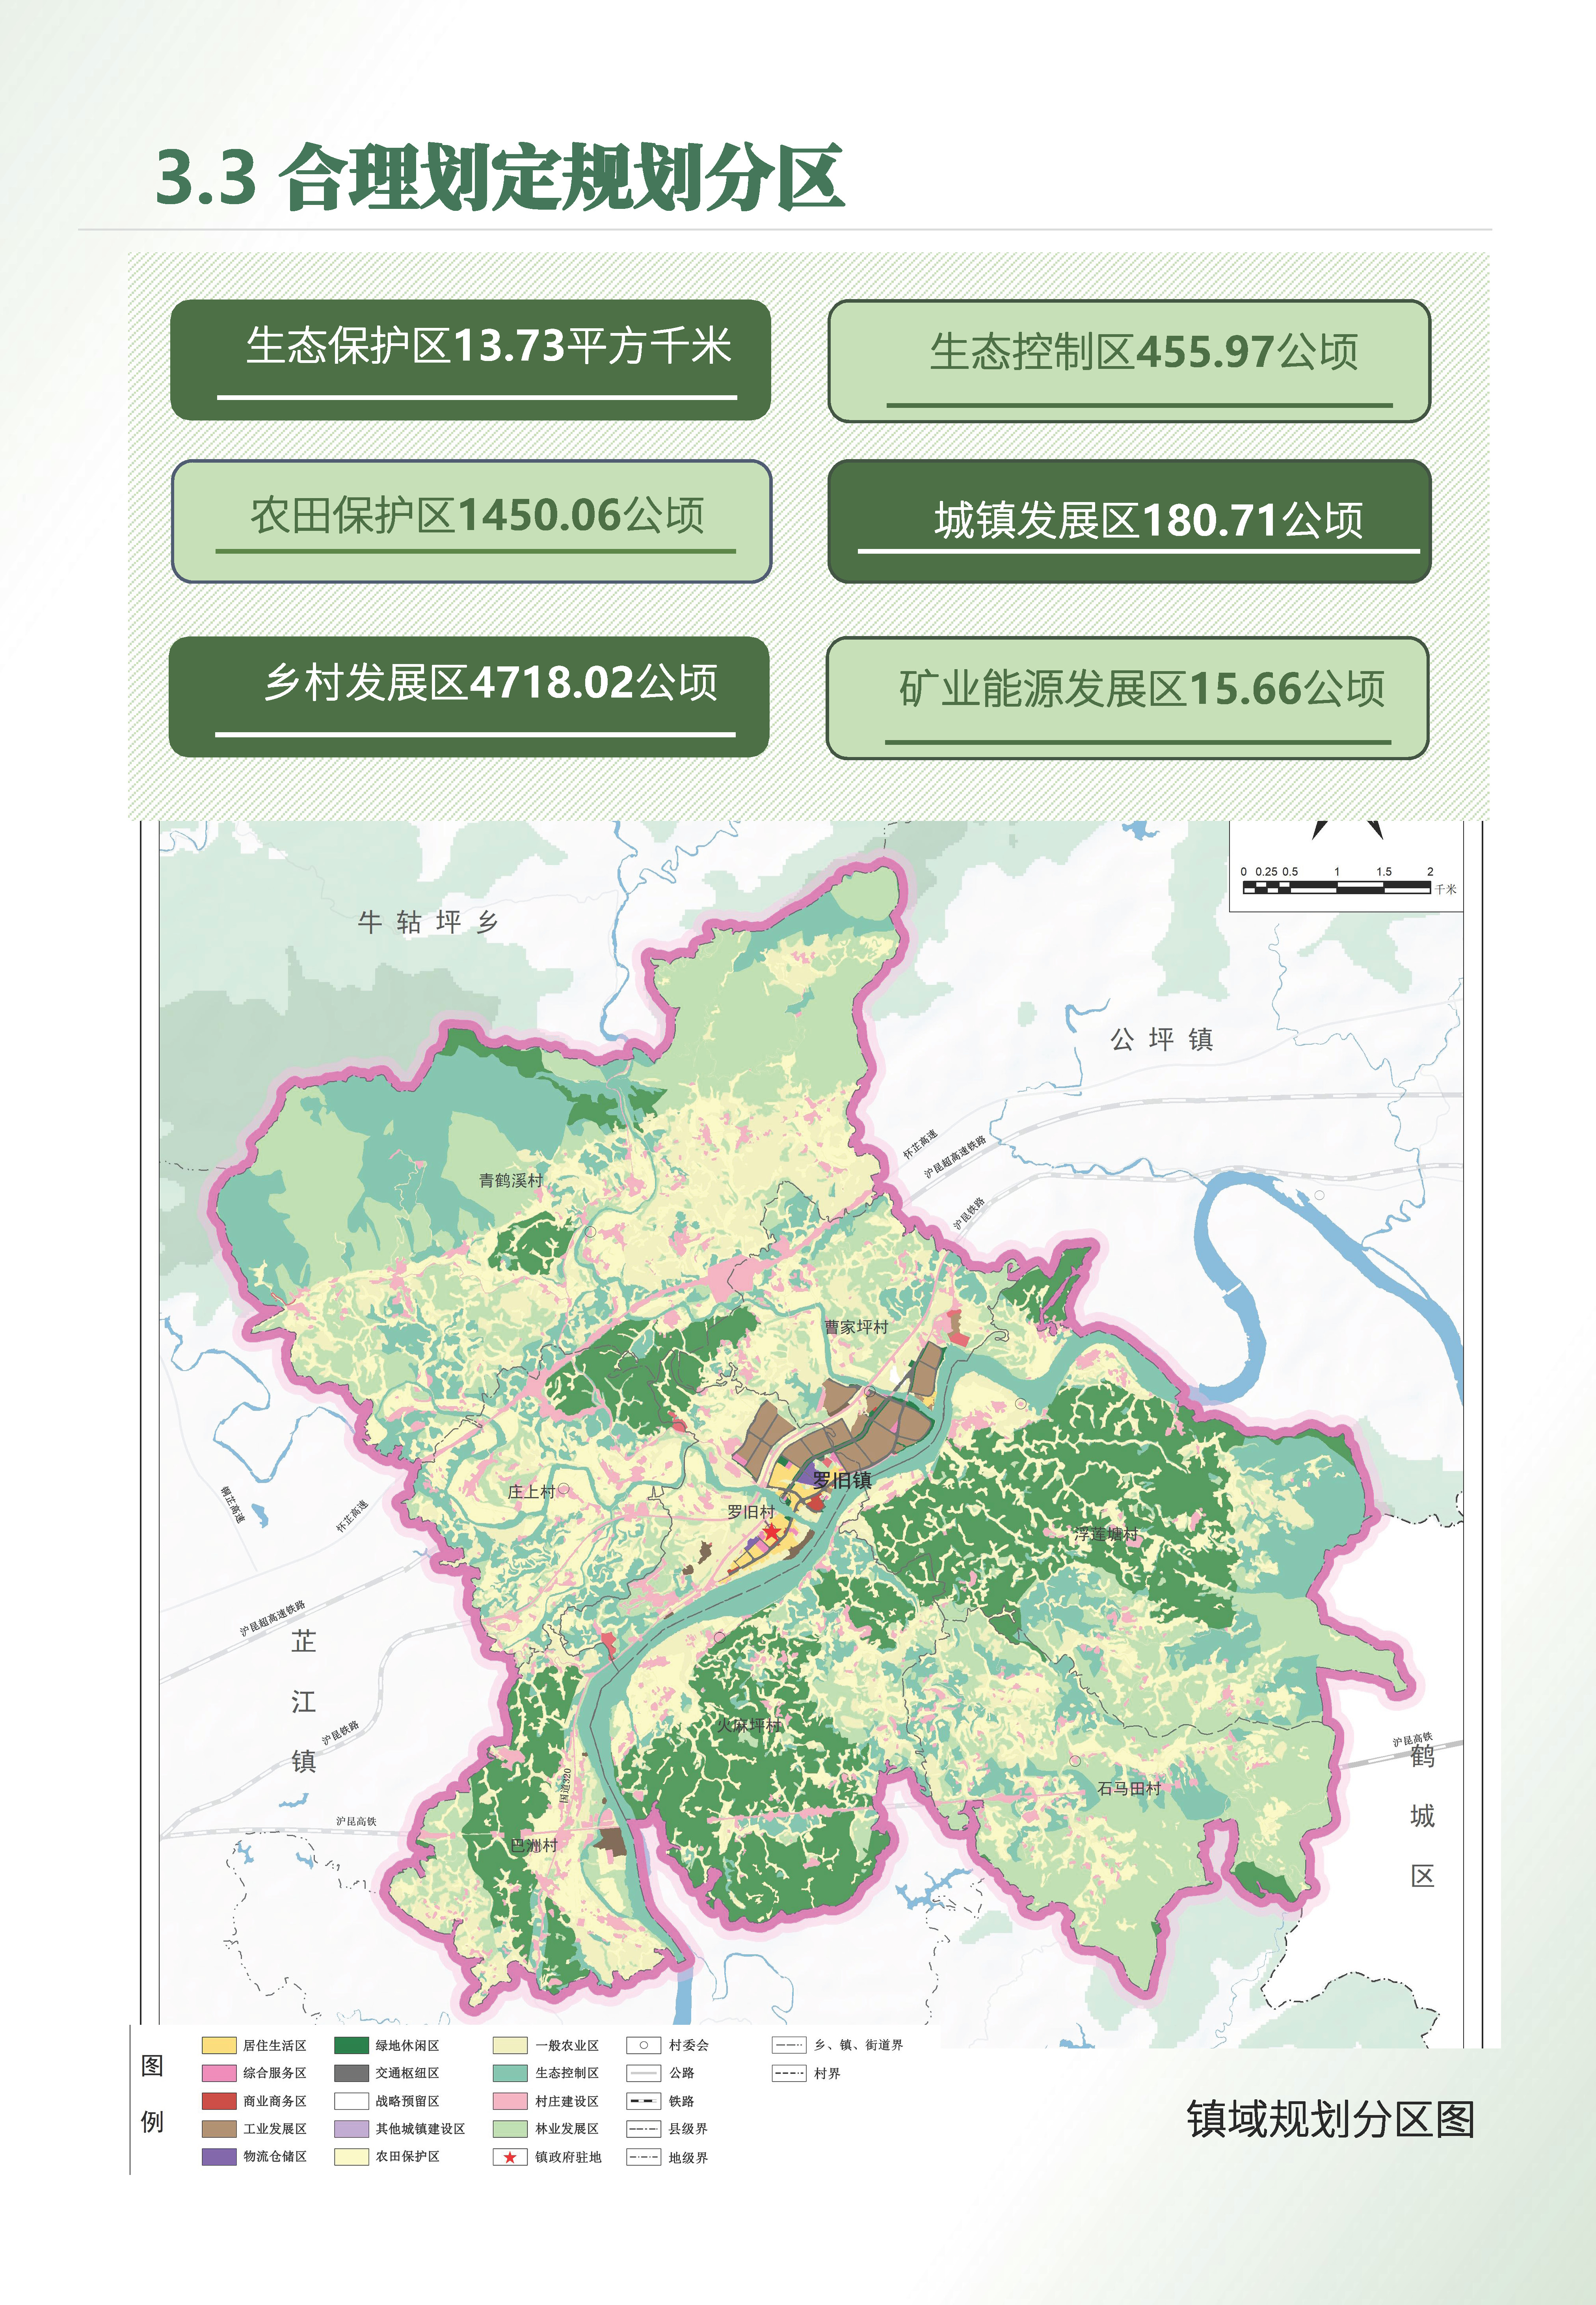Click the 农田保护区 pale yellow legend swatch
1596x2305 pixels.
tap(351, 2157)
